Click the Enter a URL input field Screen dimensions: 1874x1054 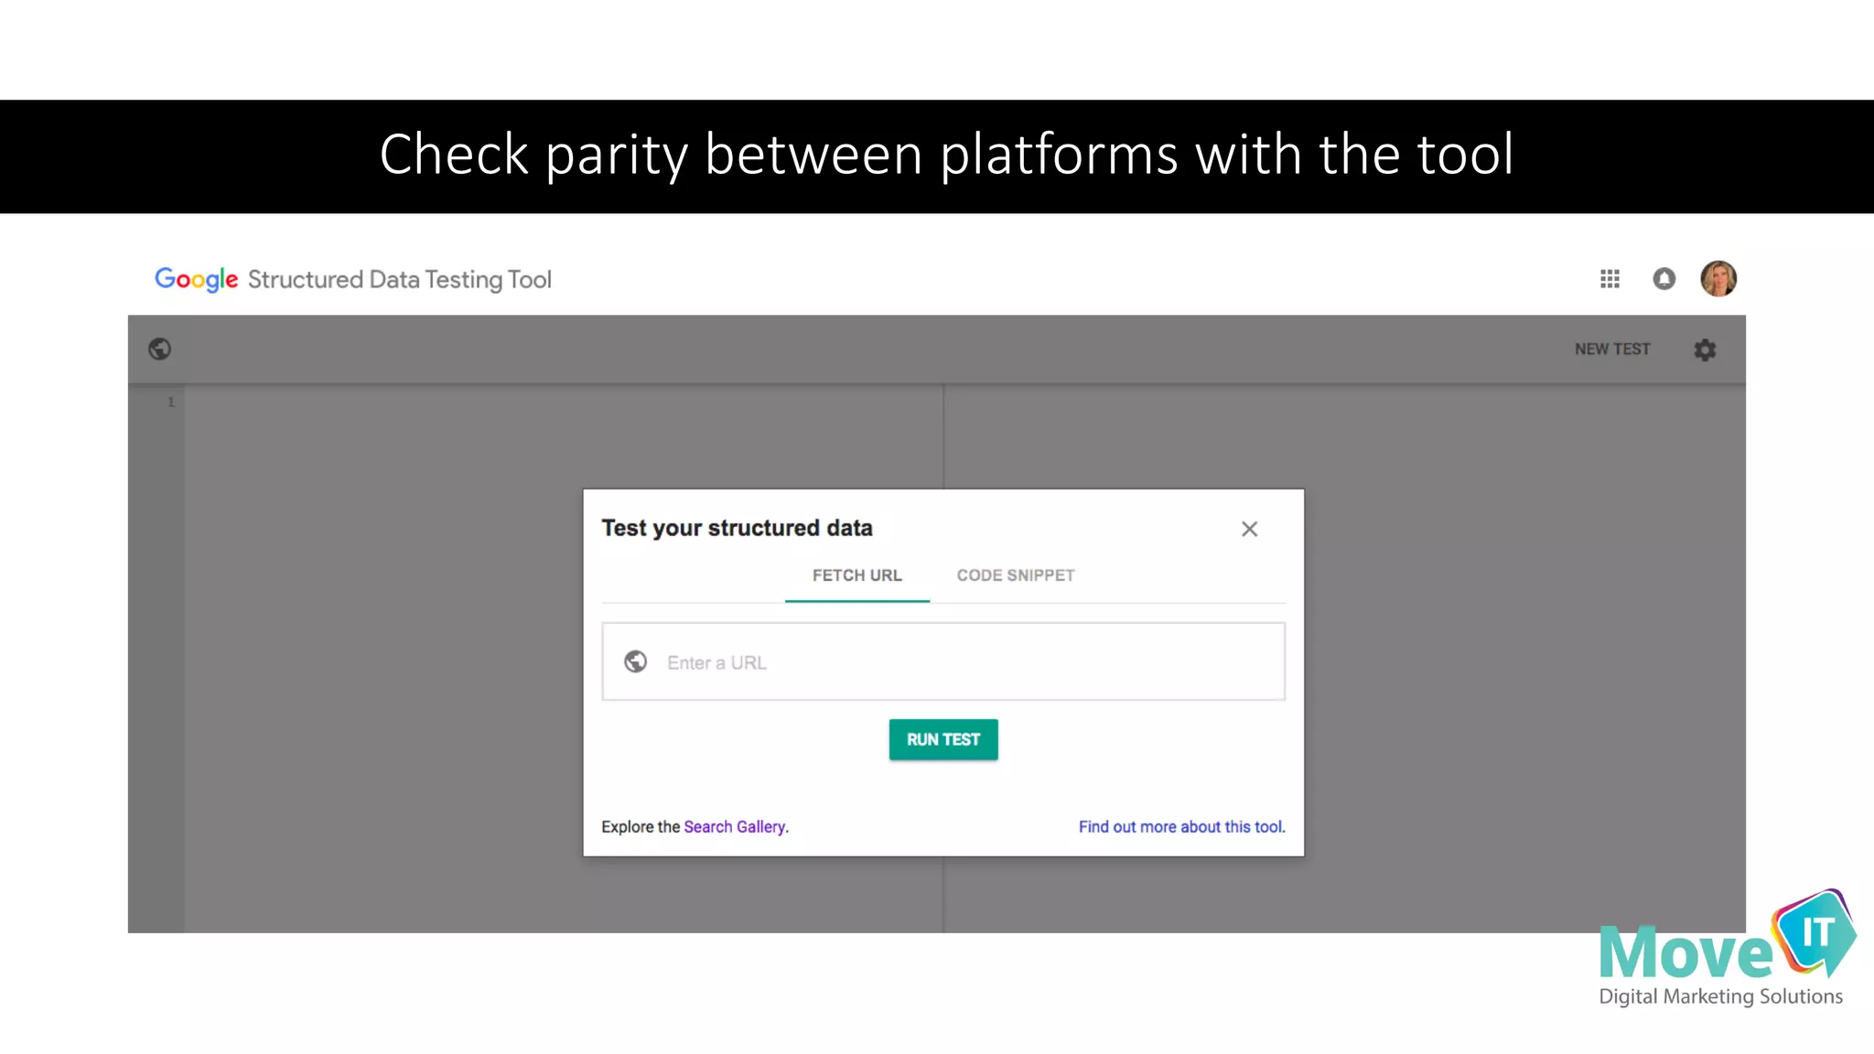coord(943,661)
